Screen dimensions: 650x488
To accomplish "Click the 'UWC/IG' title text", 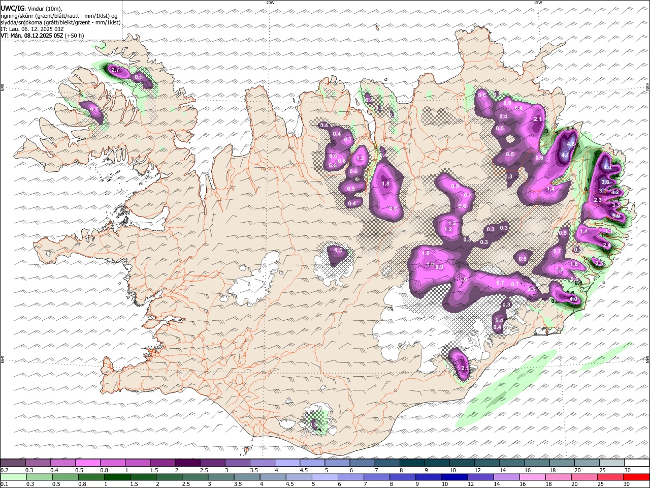I will [12, 9].
